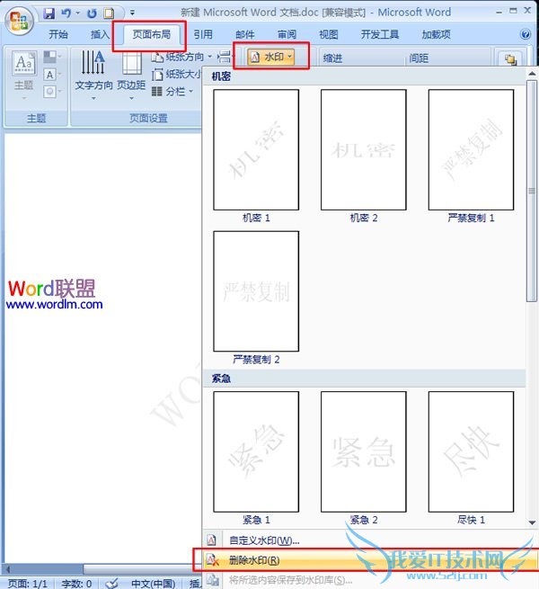
Task: Open theme colors dropdown icon
Action: [52, 57]
